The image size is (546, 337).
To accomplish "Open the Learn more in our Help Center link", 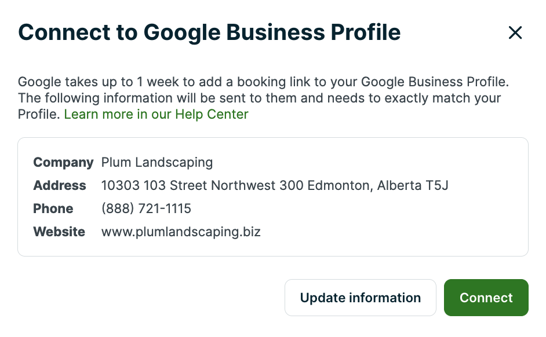I will pyautogui.click(x=156, y=115).
